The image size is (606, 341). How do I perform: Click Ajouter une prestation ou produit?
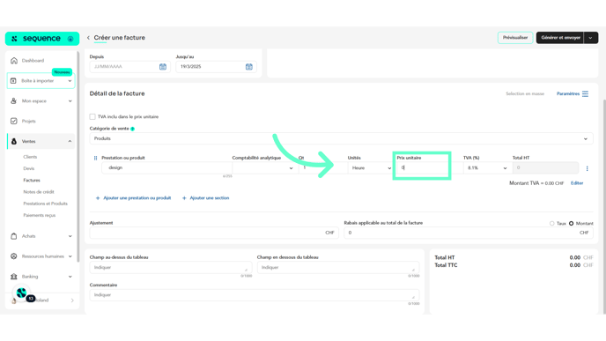tap(137, 198)
